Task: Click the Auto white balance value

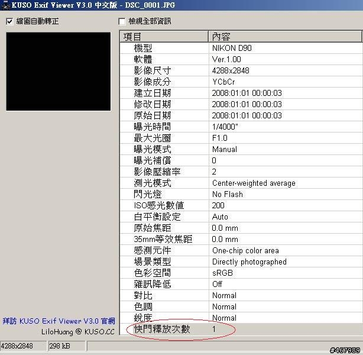Action: 220,217
